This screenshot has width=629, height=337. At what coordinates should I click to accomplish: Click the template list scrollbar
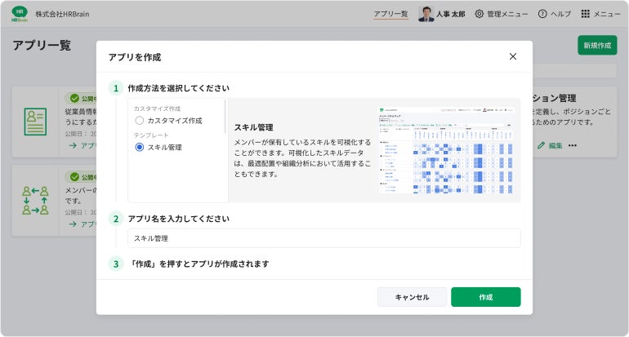click(225, 118)
